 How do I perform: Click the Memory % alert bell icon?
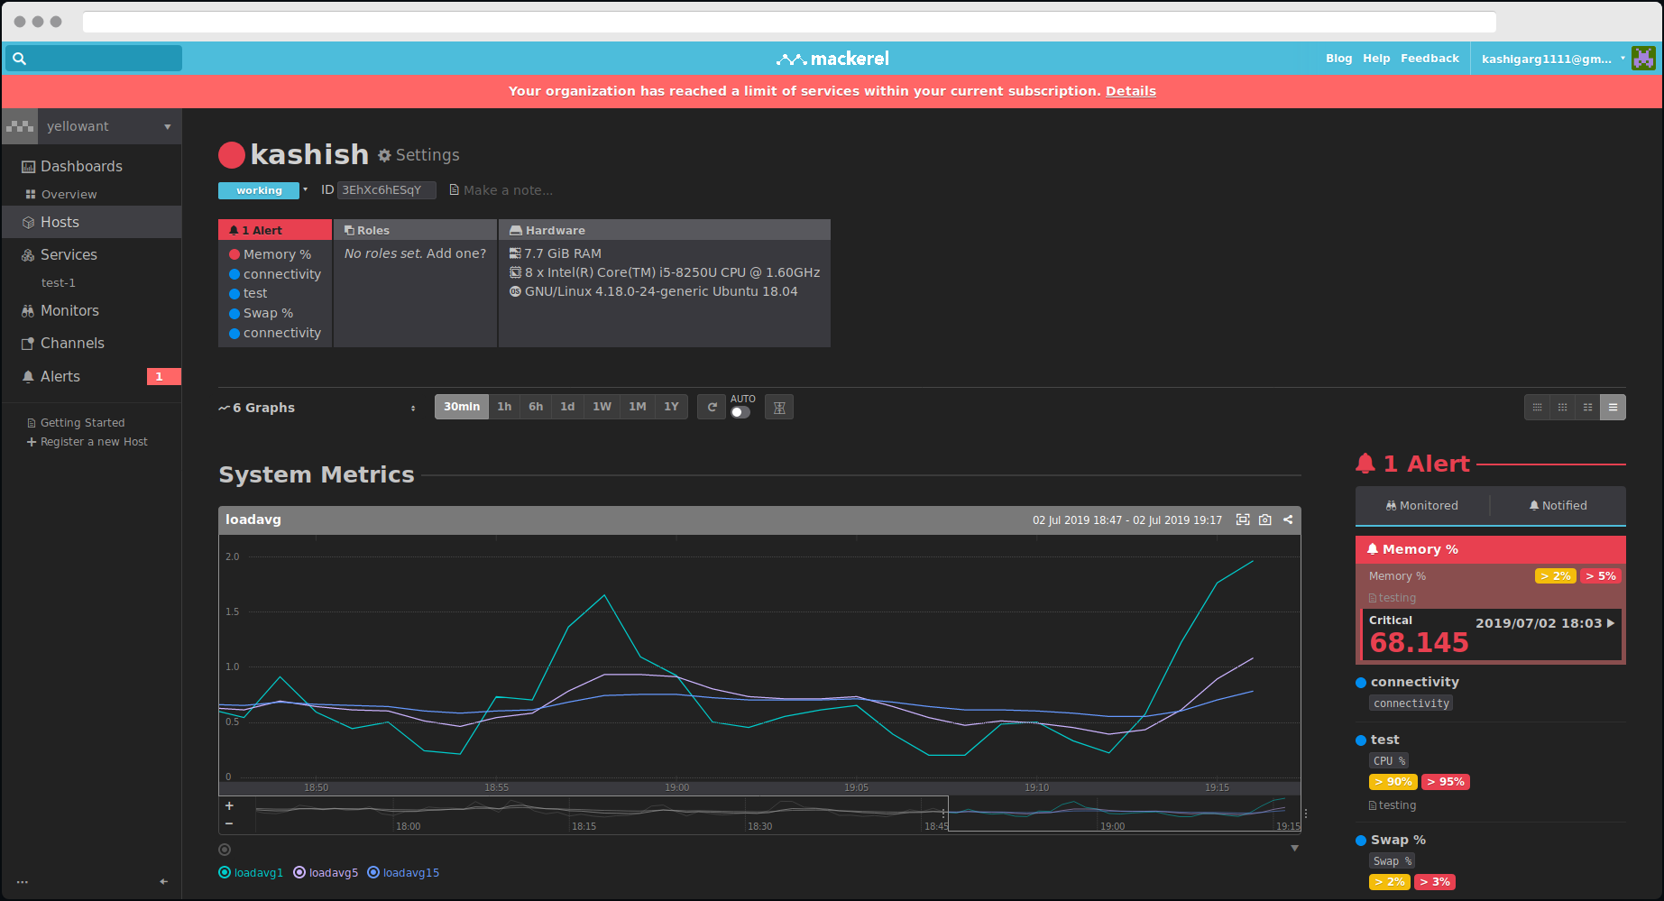[1373, 549]
